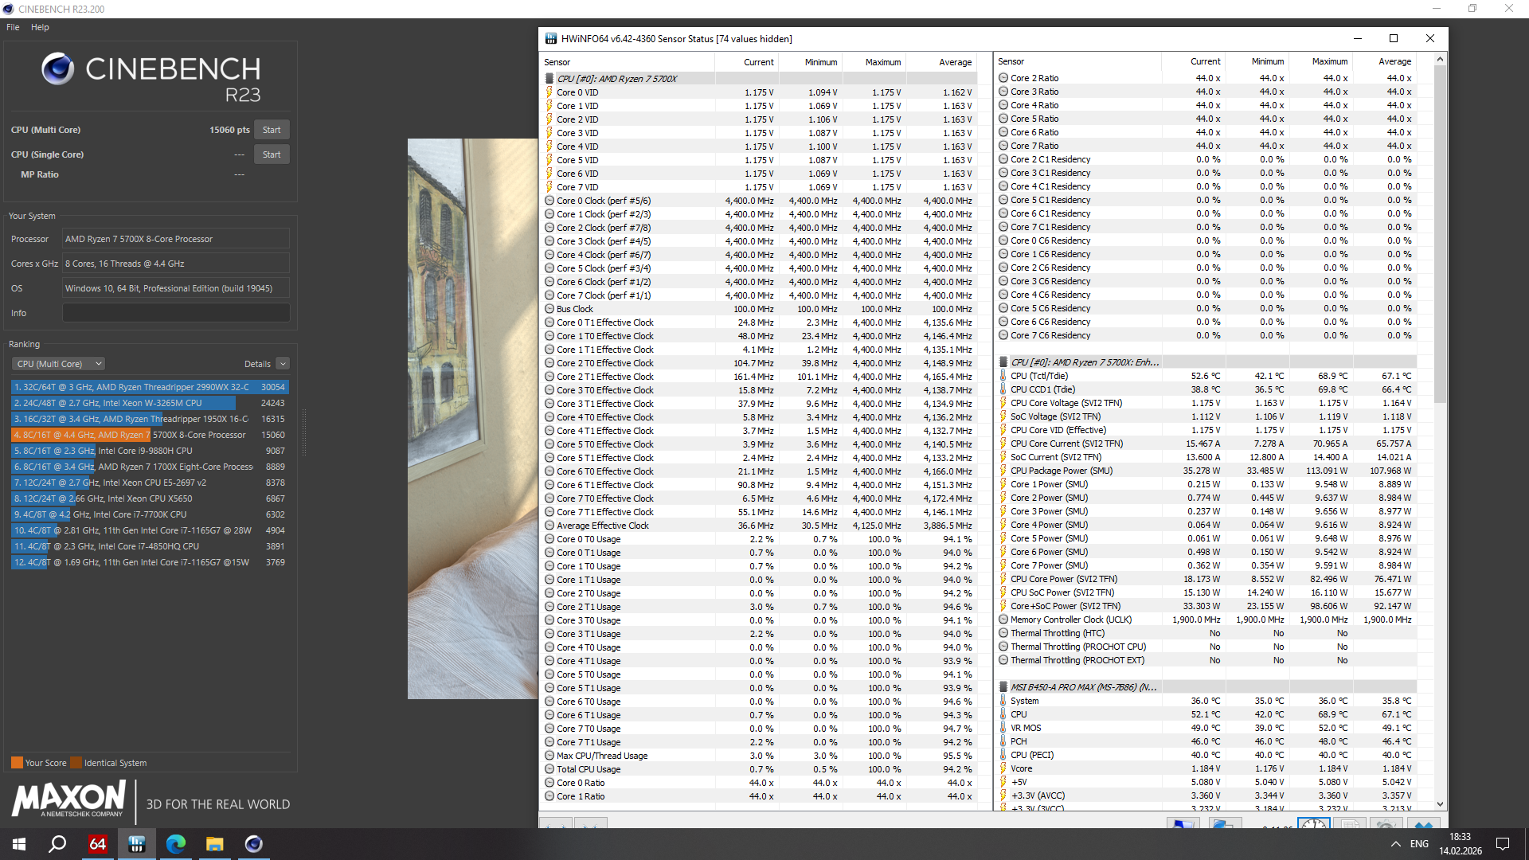
Task: Start the CPU Single Core test
Action: (272, 154)
